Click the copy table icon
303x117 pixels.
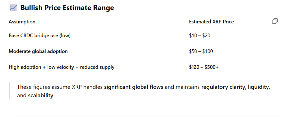click(x=275, y=21)
